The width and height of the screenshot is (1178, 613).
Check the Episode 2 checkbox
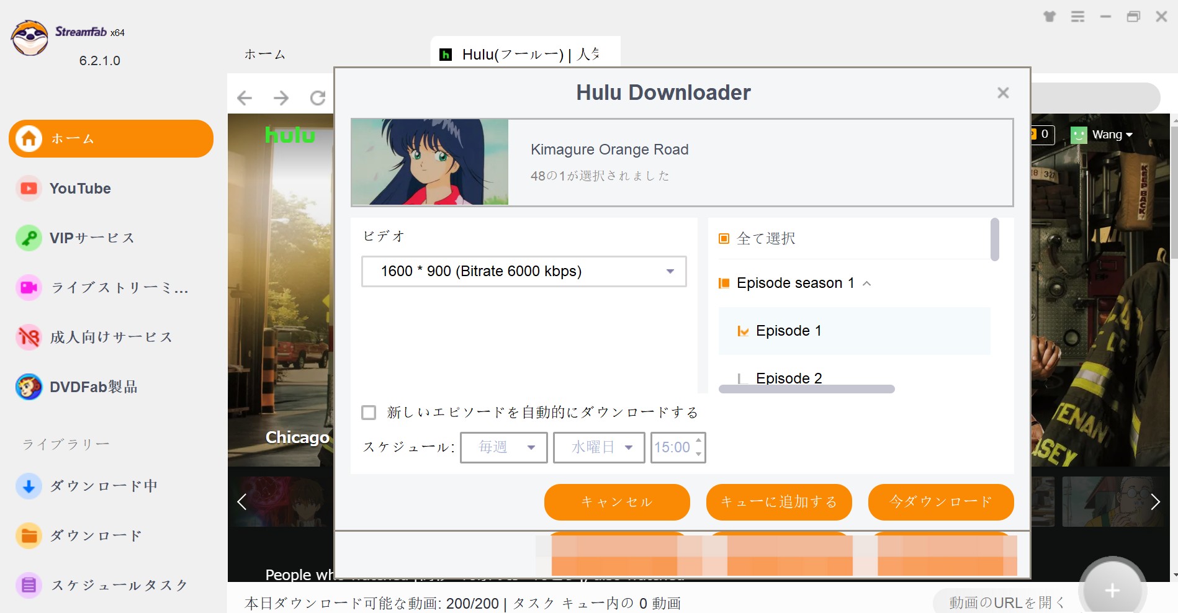pyautogui.click(x=742, y=378)
